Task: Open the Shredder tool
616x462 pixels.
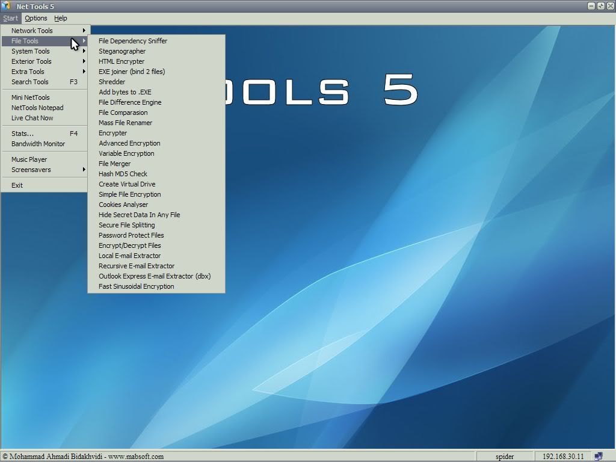Action: [x=156, y=82]
